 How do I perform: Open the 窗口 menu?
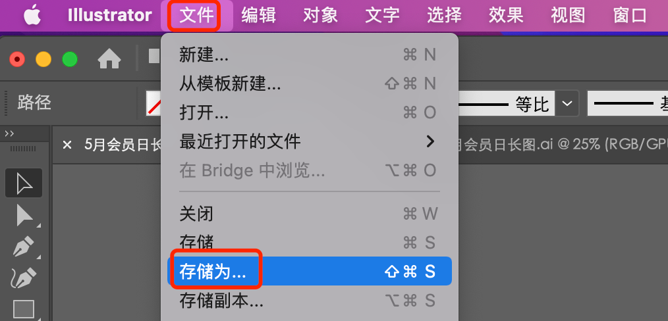[630, 16]
